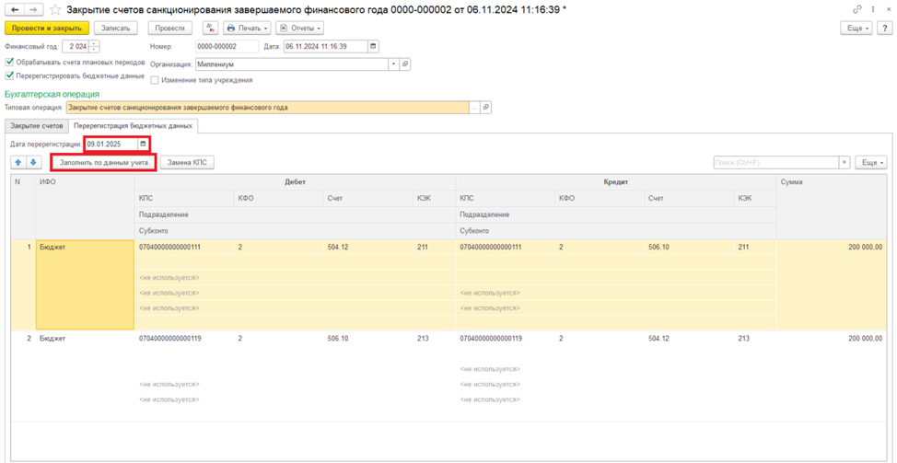
Task: Add document to favorites with the star
Action: coord(55,10)
